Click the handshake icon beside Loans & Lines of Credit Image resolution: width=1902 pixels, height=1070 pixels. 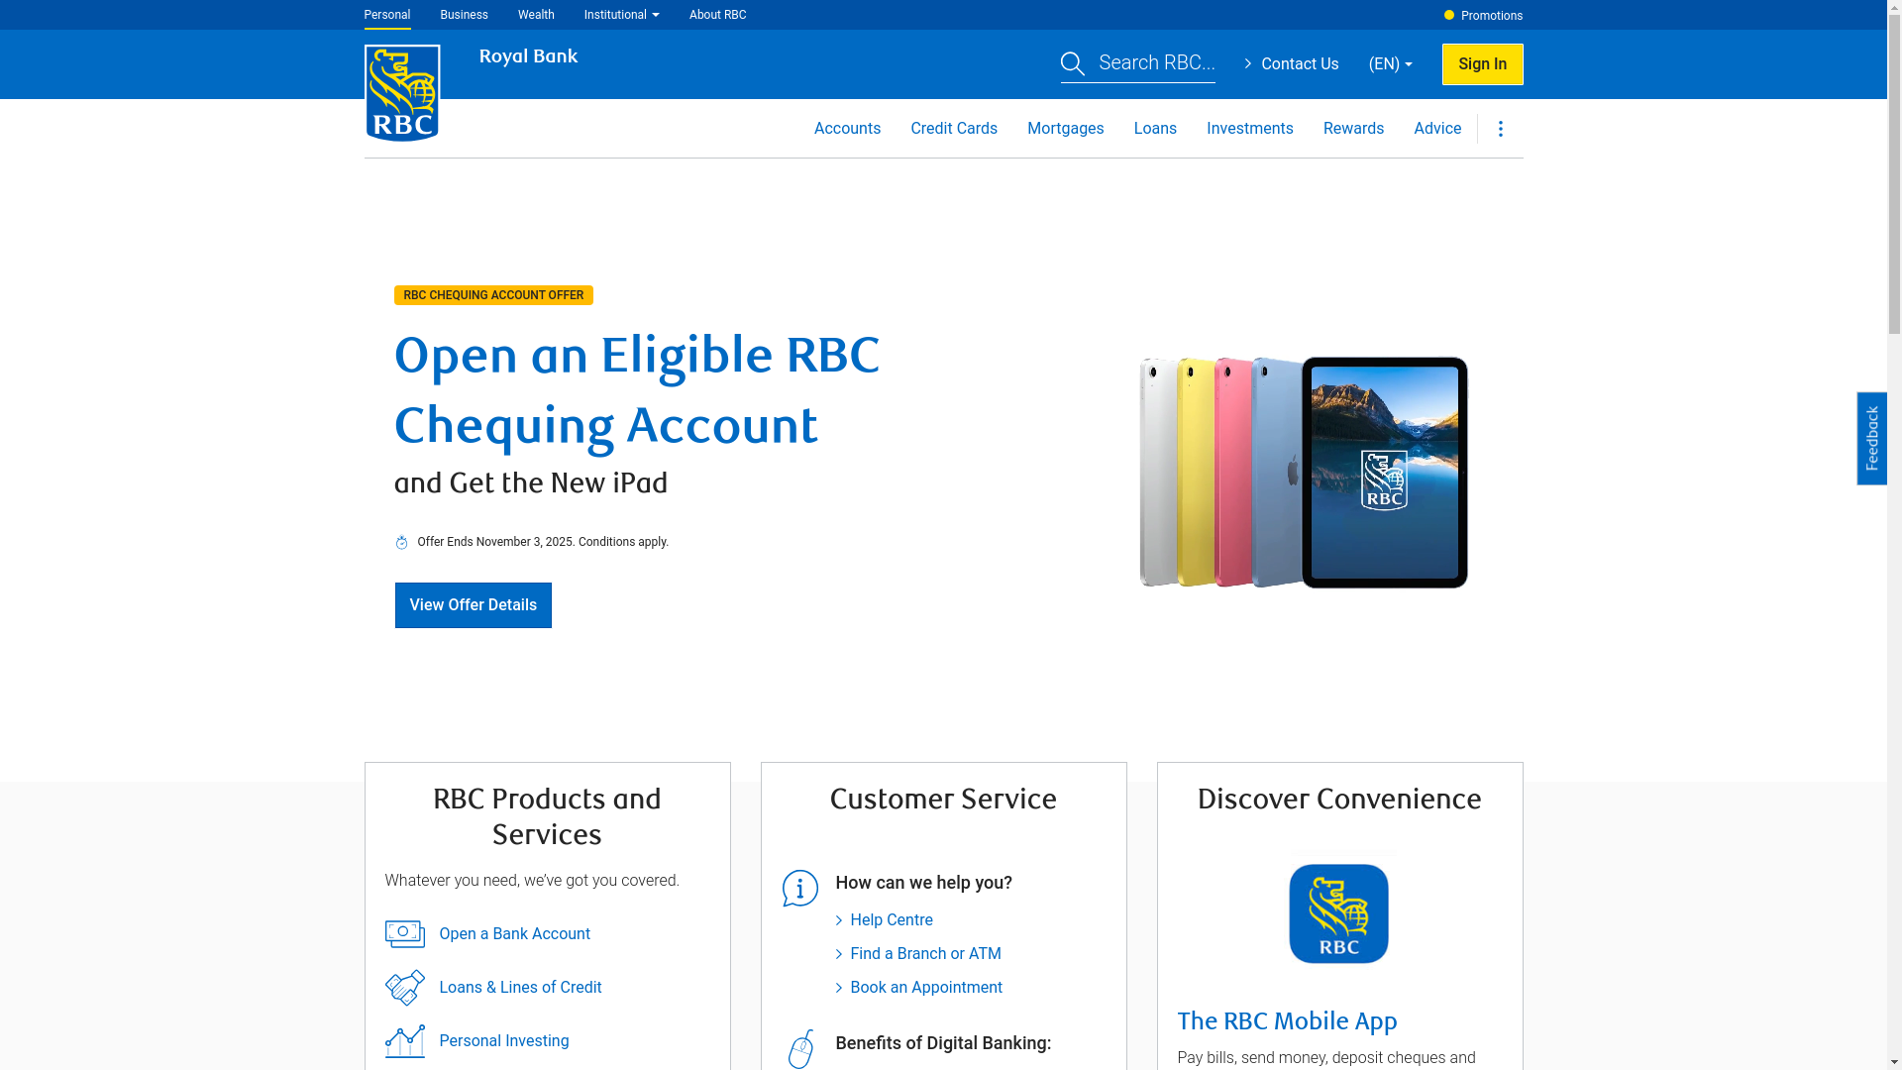pos(404,988)
